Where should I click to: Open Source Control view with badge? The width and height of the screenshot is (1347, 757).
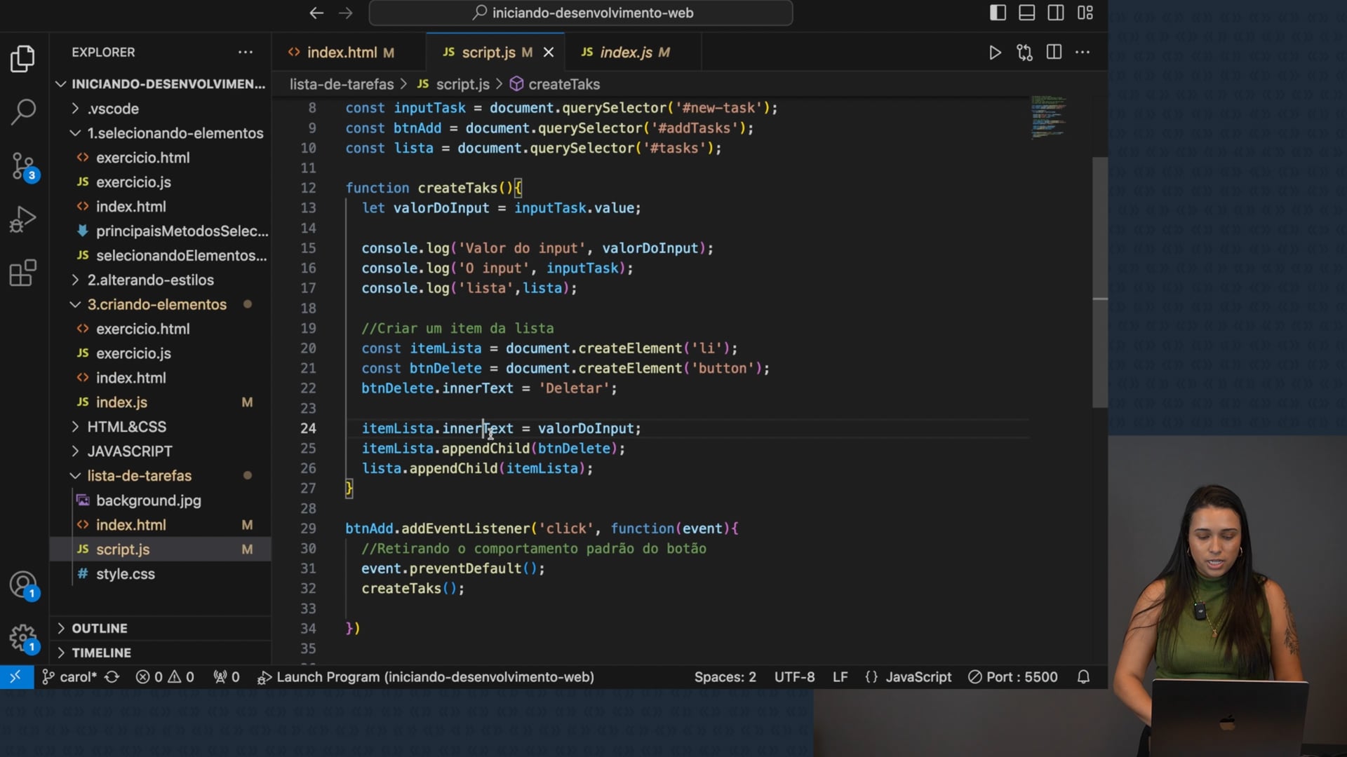[x=23, y=167]
